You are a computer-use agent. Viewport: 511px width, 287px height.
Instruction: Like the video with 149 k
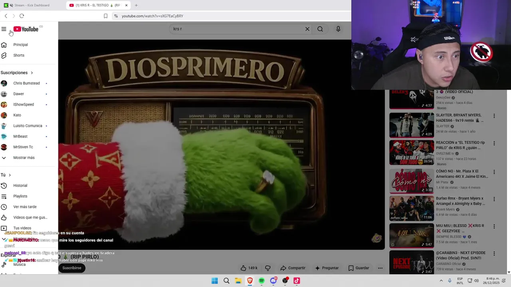pos(249,268)
